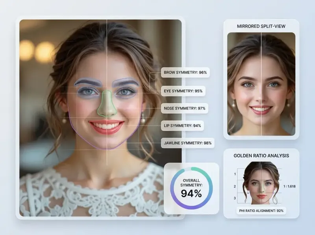The image size is (315, 235).
Task: Click the purple jawline contour at chin
Action: 106,149
